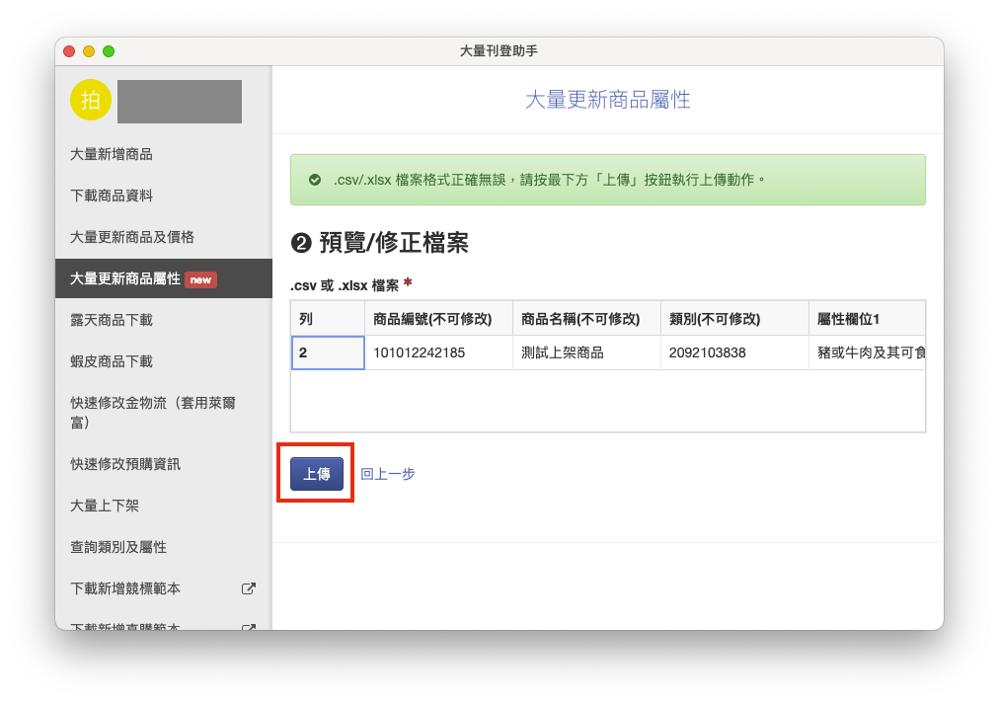Click the green success checkmark icon
Screen dimensions: 999x703
click(x=315, y=180)
